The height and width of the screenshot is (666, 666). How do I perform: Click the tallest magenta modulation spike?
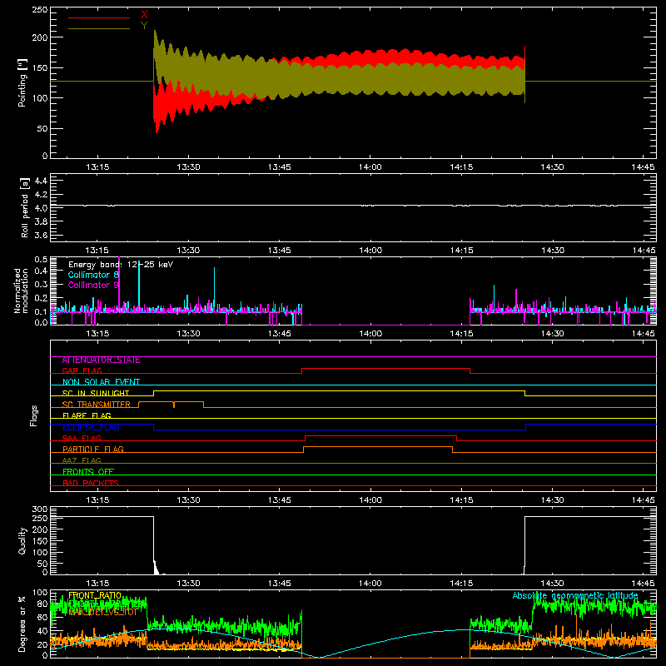119,285
